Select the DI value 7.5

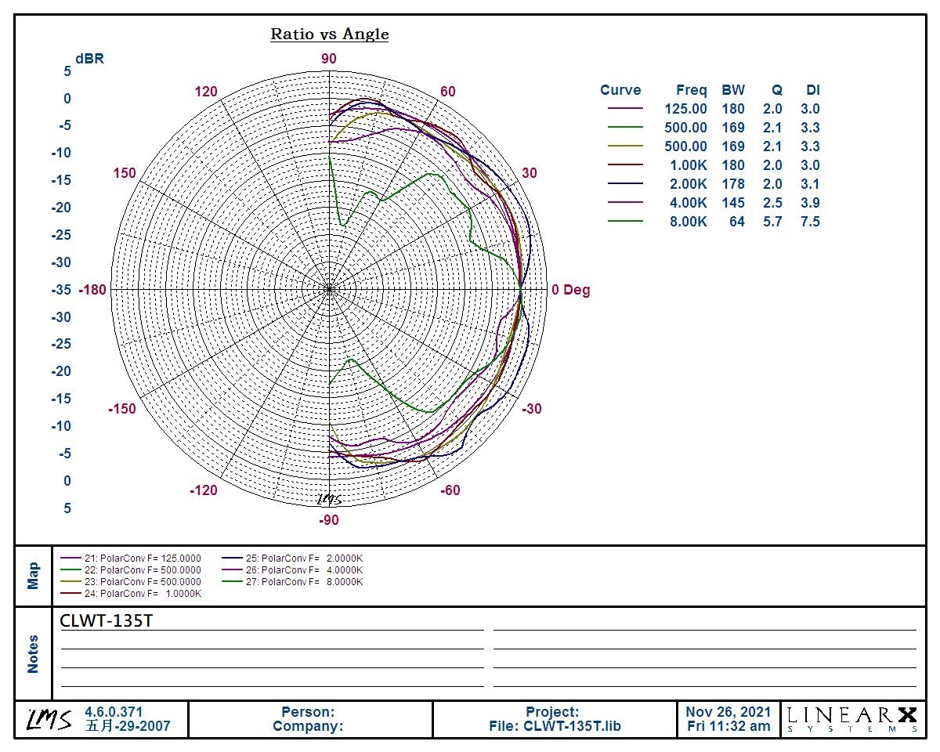click(810, 222)
